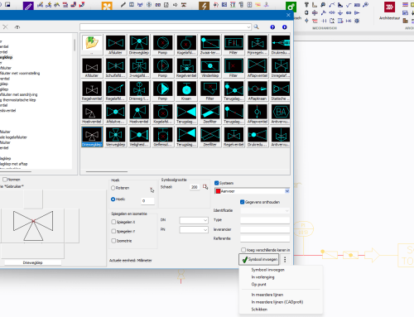Open the parent folder icon in symbol grid

(92, 45)
